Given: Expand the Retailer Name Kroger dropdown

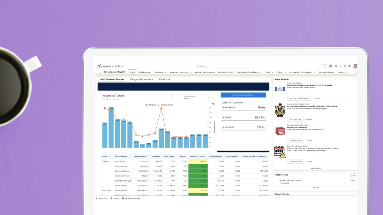Looking at the screenshot, I should click(x=197, y=97).
